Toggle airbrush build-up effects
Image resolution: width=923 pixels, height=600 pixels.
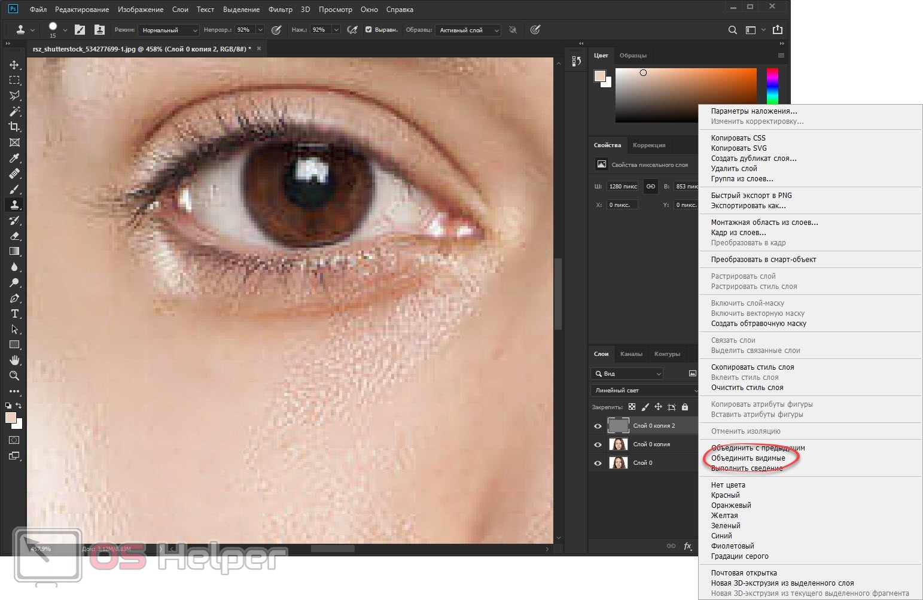352,30
